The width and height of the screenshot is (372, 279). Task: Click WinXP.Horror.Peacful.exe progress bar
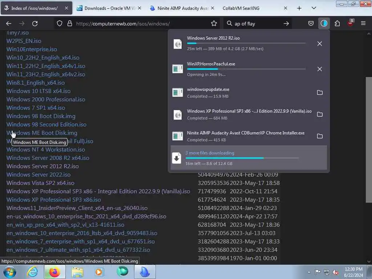(246, 69)
